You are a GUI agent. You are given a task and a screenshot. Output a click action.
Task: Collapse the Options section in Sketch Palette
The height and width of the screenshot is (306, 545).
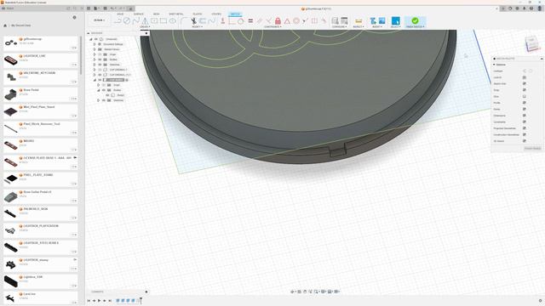494,65
